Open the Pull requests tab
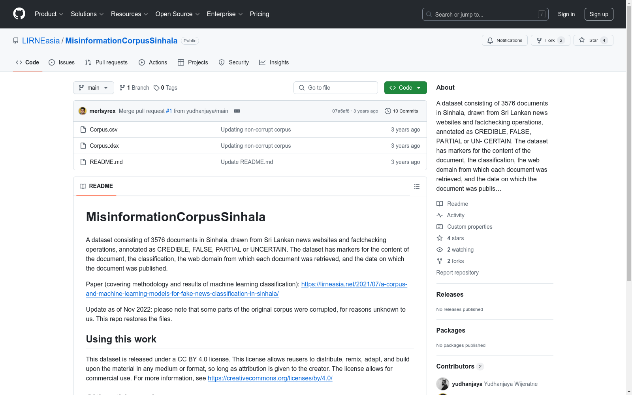 coord(106,62)
